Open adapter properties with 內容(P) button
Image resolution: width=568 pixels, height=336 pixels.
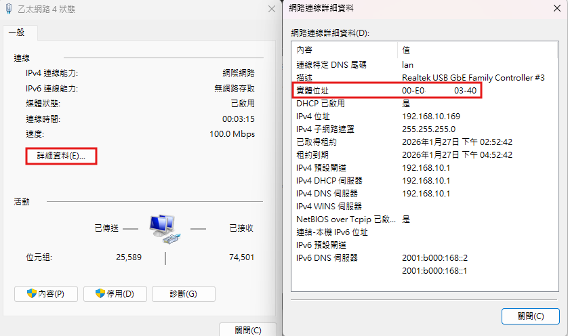click(x=45, y=293)
